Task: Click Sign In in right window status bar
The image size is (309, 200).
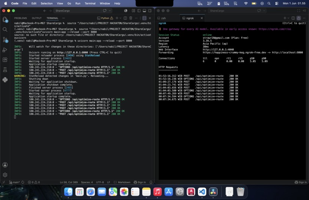Action: (x=301, y=182)
